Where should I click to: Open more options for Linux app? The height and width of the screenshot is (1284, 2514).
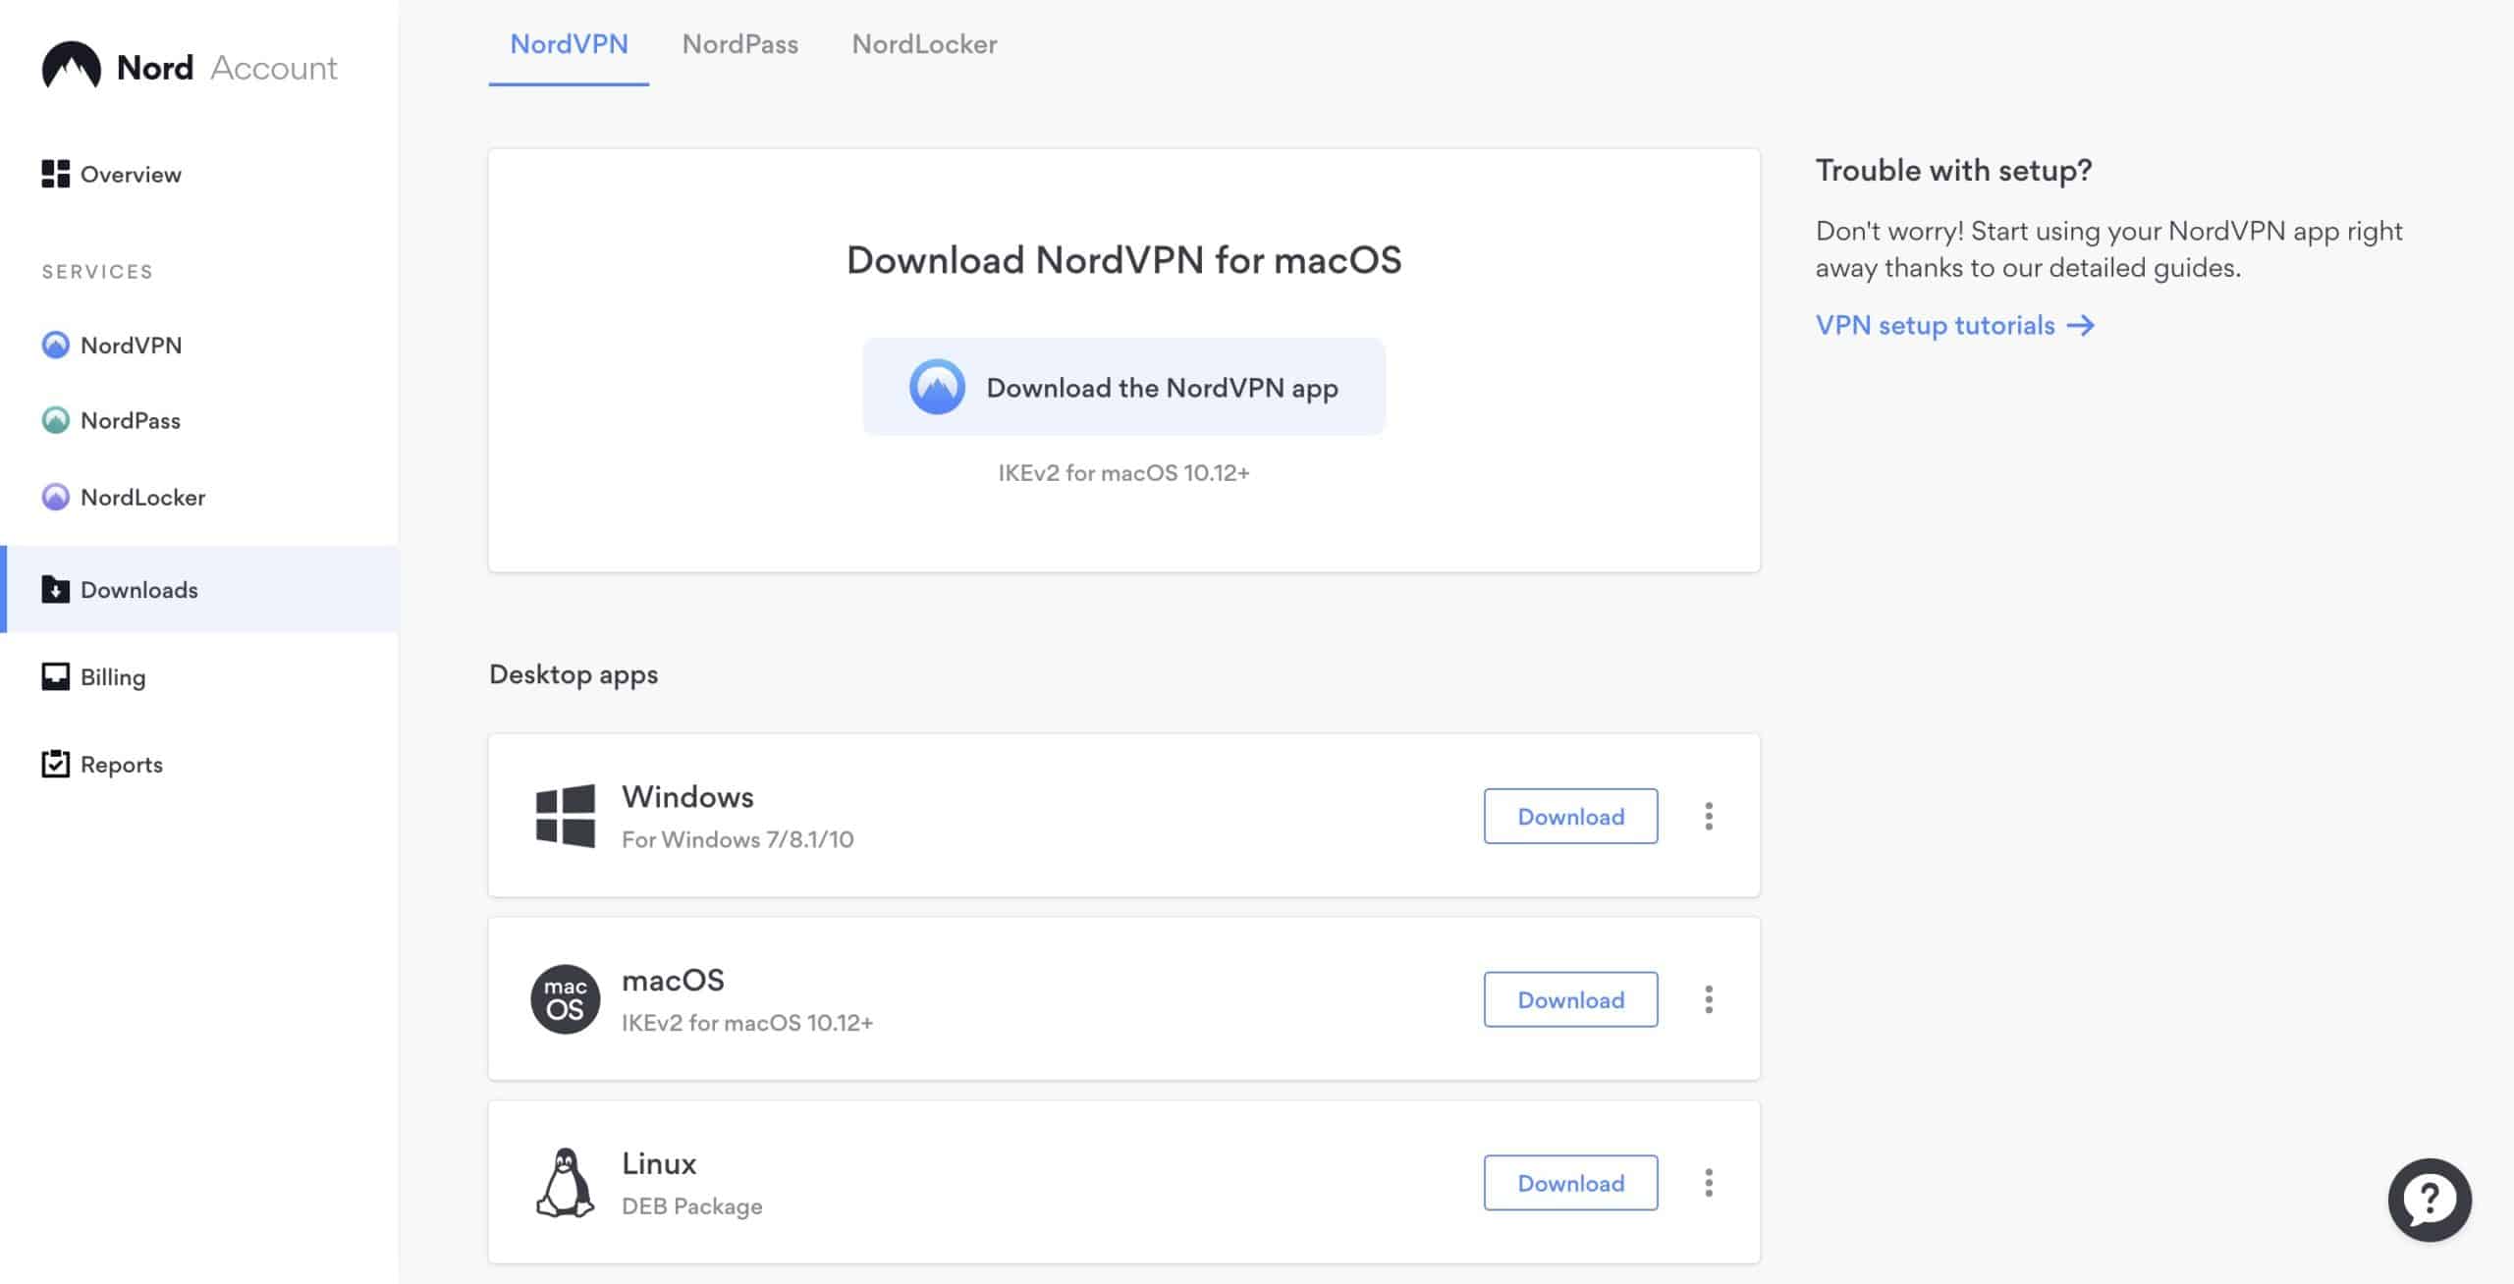point(1709,1183)
